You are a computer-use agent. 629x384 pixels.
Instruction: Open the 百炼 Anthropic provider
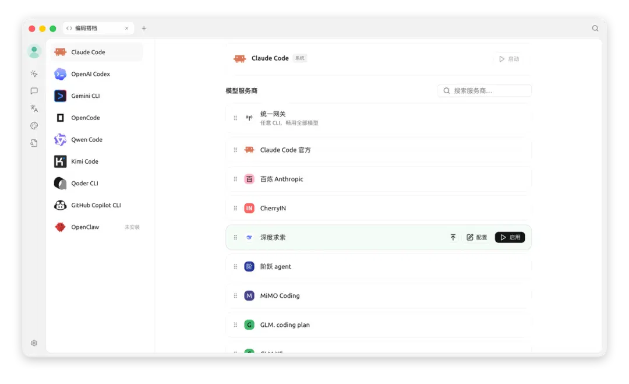(x=379, y=179)
